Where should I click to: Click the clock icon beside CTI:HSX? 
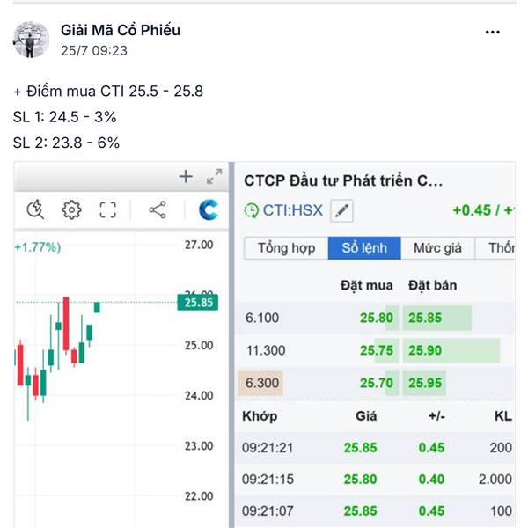(x=252, y=211)
